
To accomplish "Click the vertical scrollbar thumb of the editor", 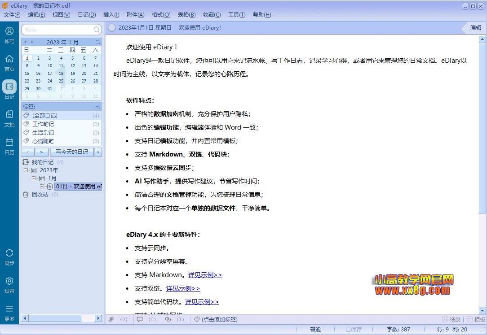I will (482, 128).
